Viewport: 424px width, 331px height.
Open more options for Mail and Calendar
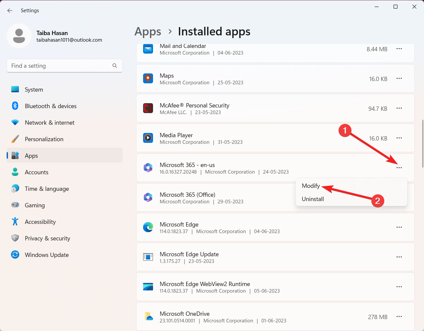tap(399, 49)
